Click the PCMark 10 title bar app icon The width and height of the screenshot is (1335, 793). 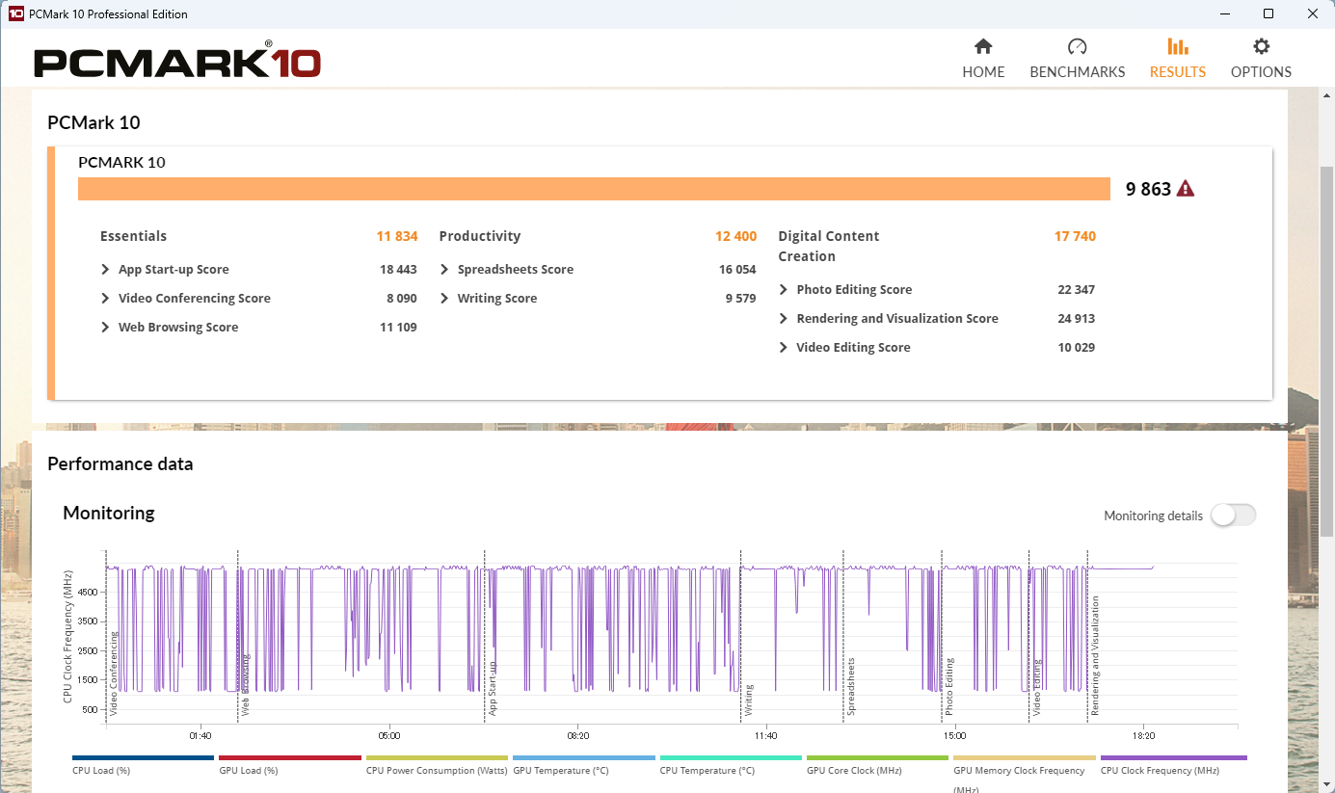pos(15,14)
